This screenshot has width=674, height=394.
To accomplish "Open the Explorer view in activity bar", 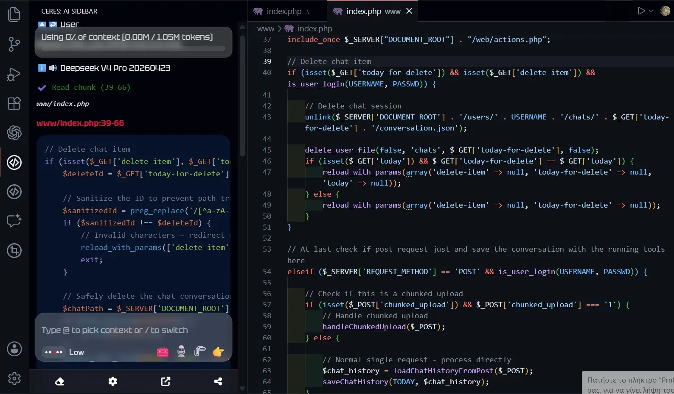I will 14,14.
